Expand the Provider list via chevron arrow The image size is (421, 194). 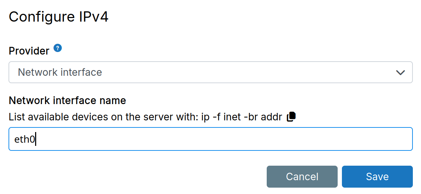point(400,73)
